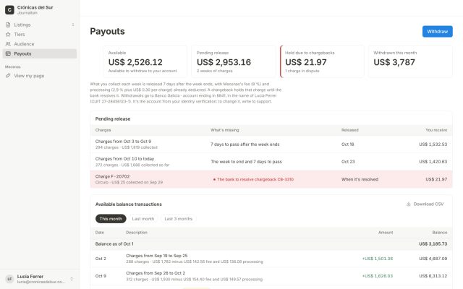The width and height of the screenshot is (463, 289).
Task: Click the Withdrawn this month US$ 3,787 amount
Action: pyautogui.click(x=394, y=62)
